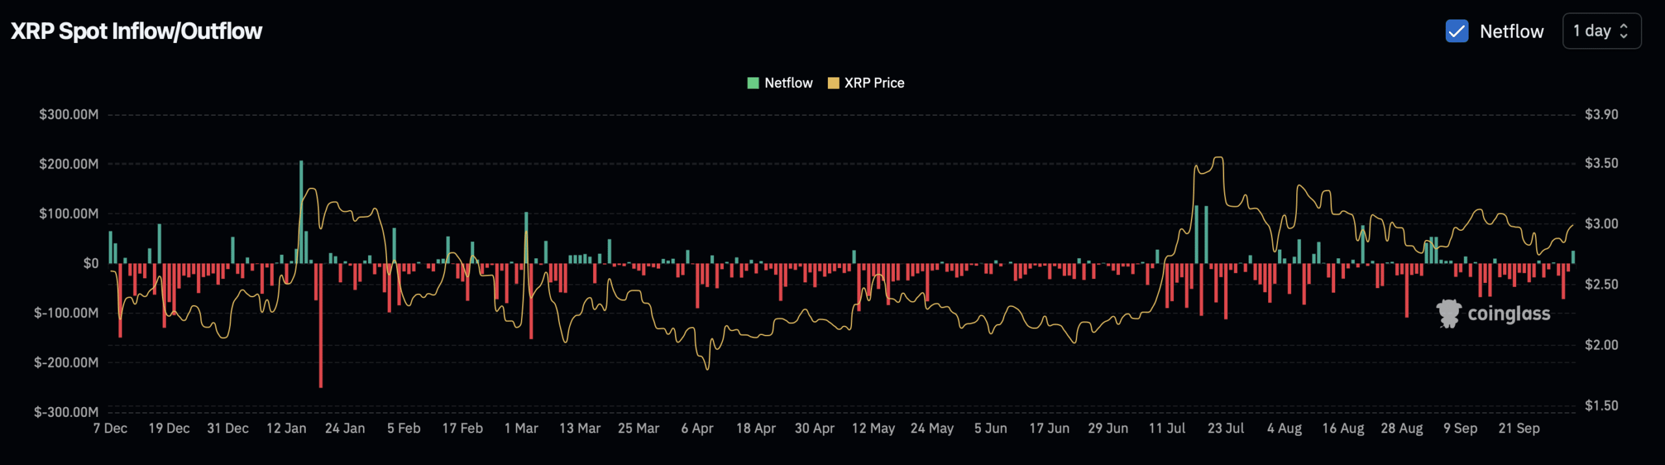Click the "$3.90" price axis label
The image size is (1665, 465).
(x=1601, y=114)
